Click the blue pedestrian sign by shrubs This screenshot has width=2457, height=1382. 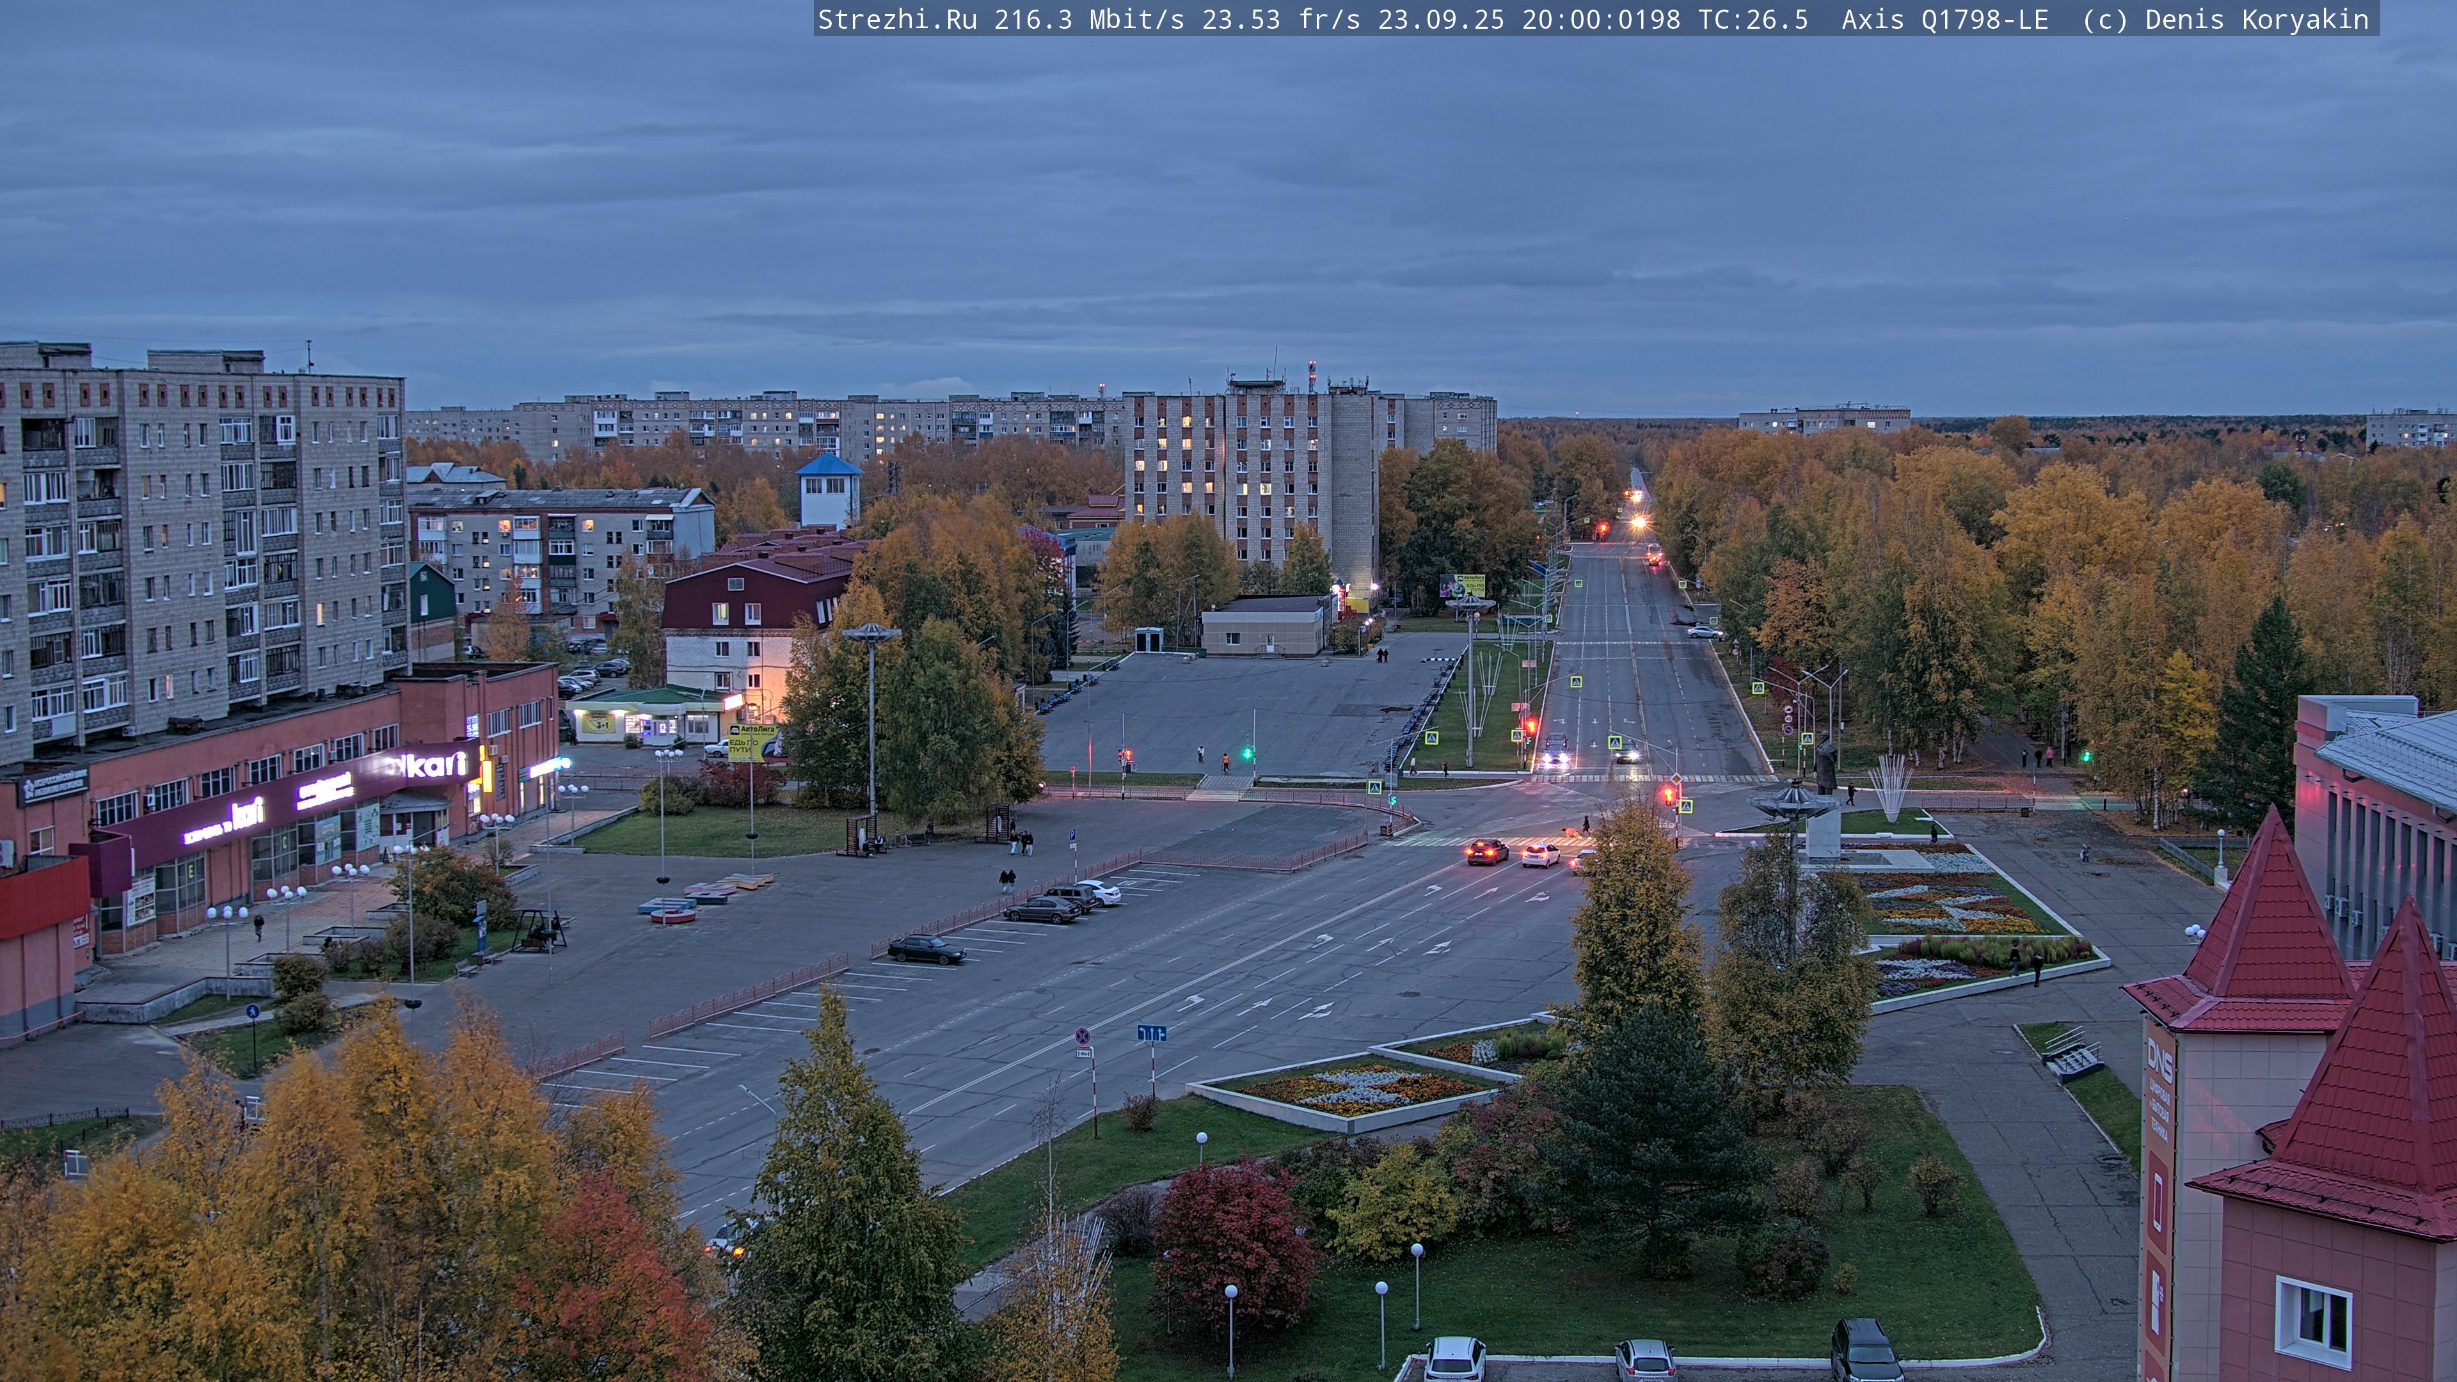(x=252, y=1011)
